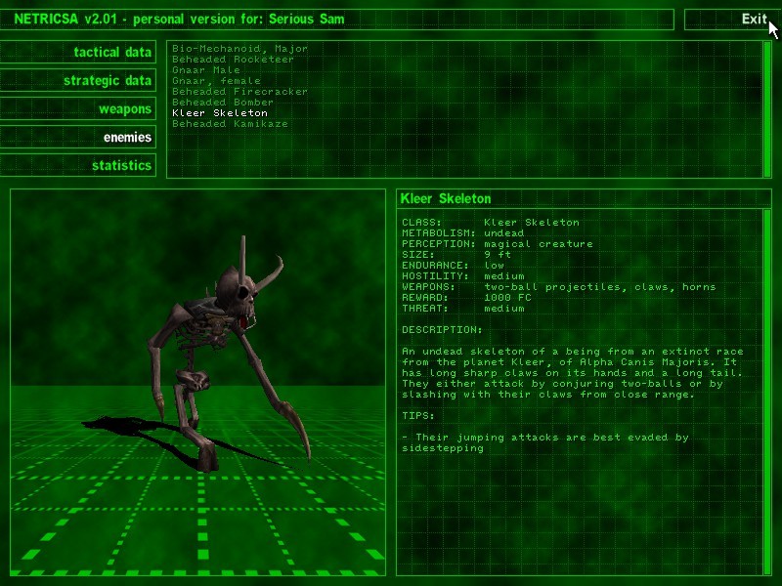
Task: Select Beheaded Firecracker entry
Action: (x=239, y=92)
